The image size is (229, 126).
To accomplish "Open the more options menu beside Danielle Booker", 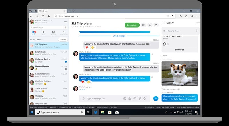I will point(66,22).
